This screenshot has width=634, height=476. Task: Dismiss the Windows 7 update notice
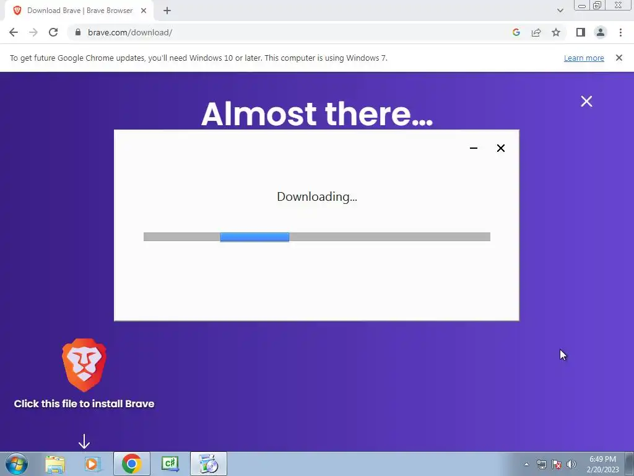619,58
